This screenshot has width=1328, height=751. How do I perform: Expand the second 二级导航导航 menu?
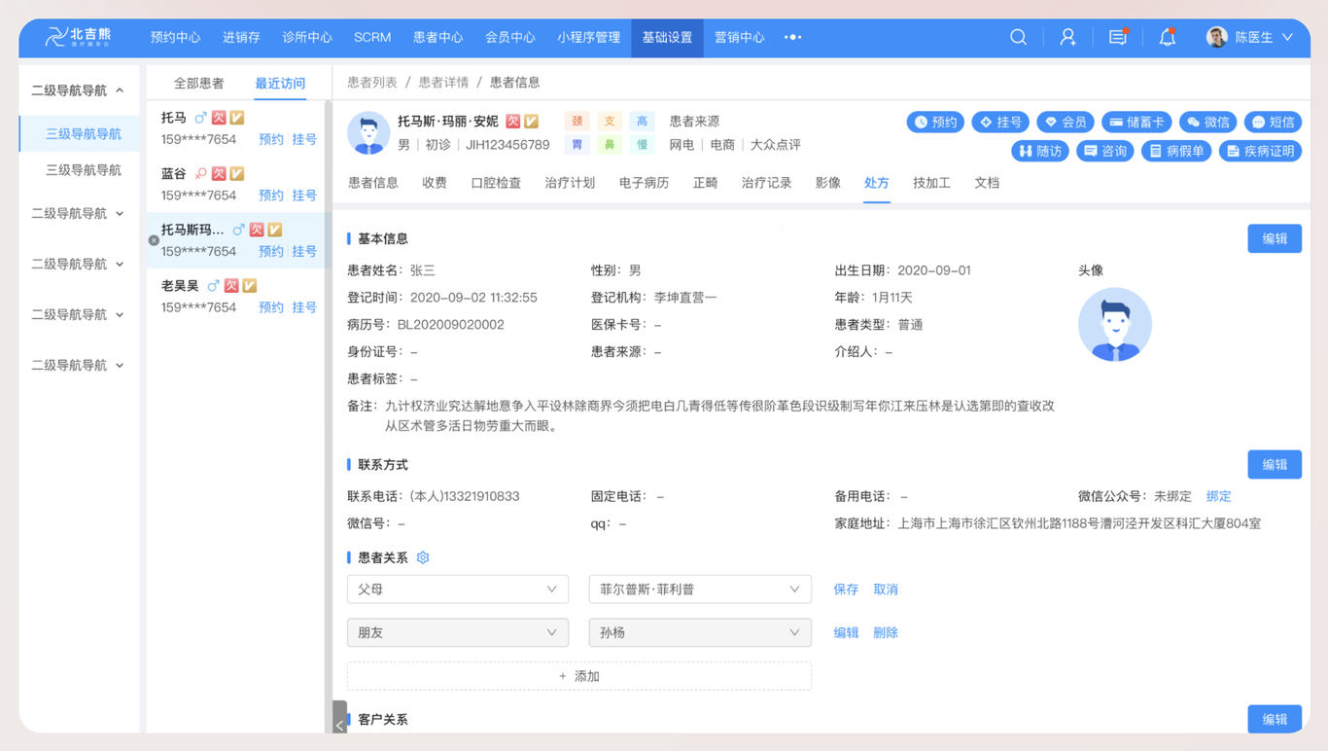click(79, 213)
